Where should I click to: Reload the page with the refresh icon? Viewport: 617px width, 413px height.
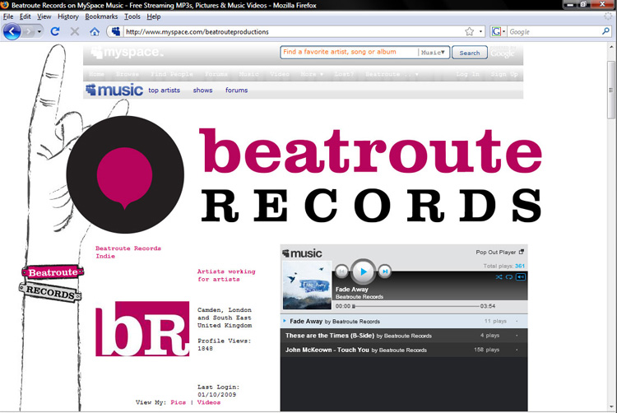pyautogui.click(x=55, y=31)
